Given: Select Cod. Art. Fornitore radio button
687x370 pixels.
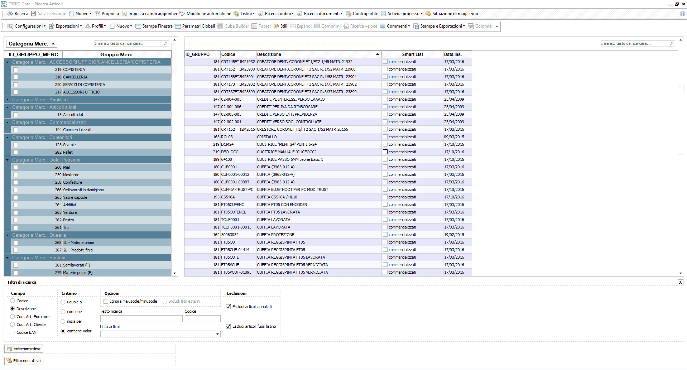Looking at the screenshot, I should [x=13, y=317].
